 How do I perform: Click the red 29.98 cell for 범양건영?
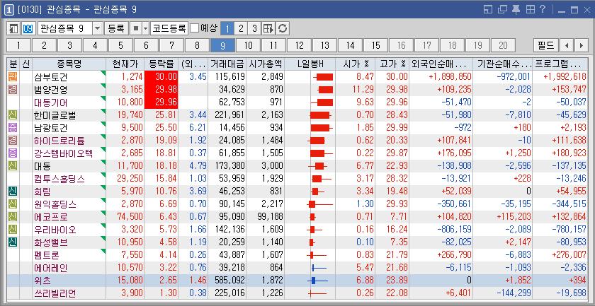[x=161, y=90]
